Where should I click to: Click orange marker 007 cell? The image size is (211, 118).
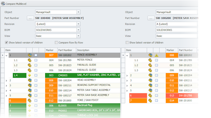click(x=51, y=55)
